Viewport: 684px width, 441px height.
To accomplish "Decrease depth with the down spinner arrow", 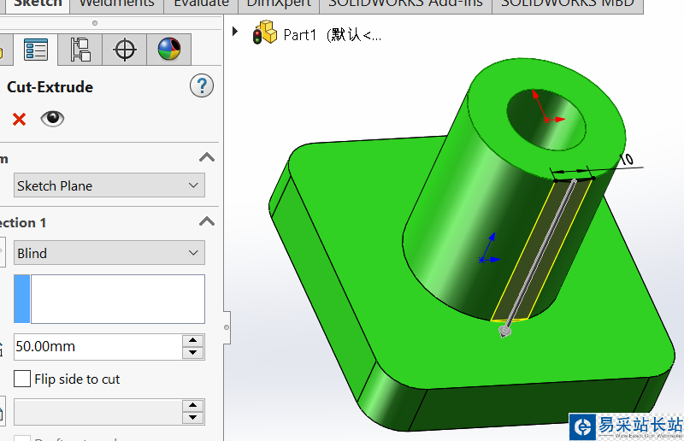I will [x=193, y=353].
